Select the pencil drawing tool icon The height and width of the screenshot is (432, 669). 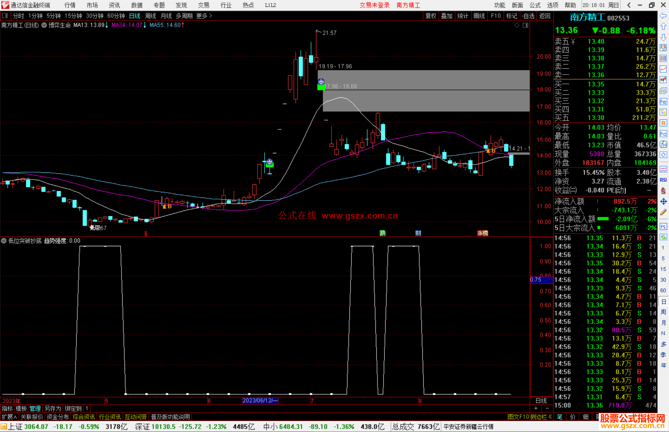(663, 212)
